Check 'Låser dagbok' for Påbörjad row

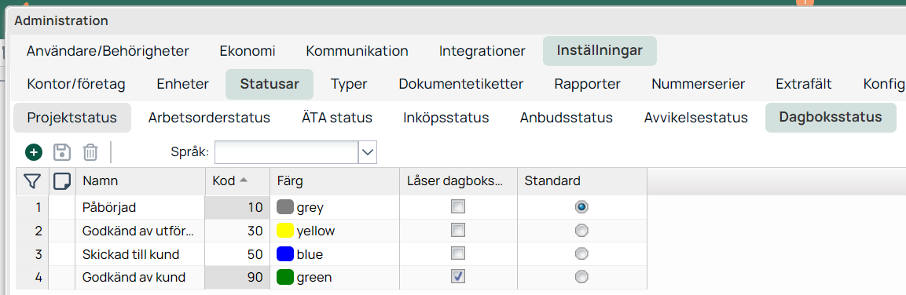coord(458,206)
